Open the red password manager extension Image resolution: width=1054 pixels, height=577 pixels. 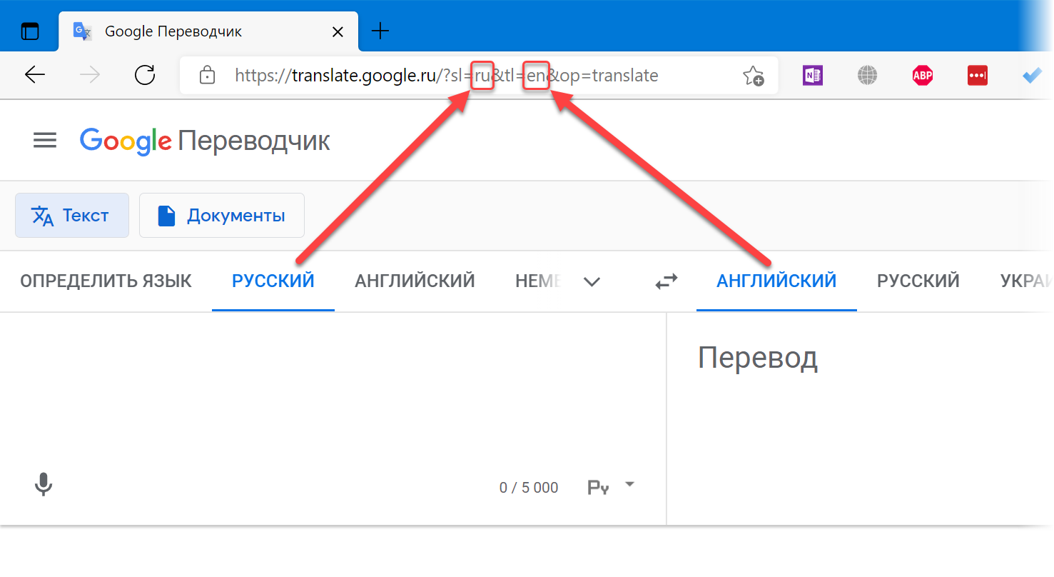tap(978, 75)
